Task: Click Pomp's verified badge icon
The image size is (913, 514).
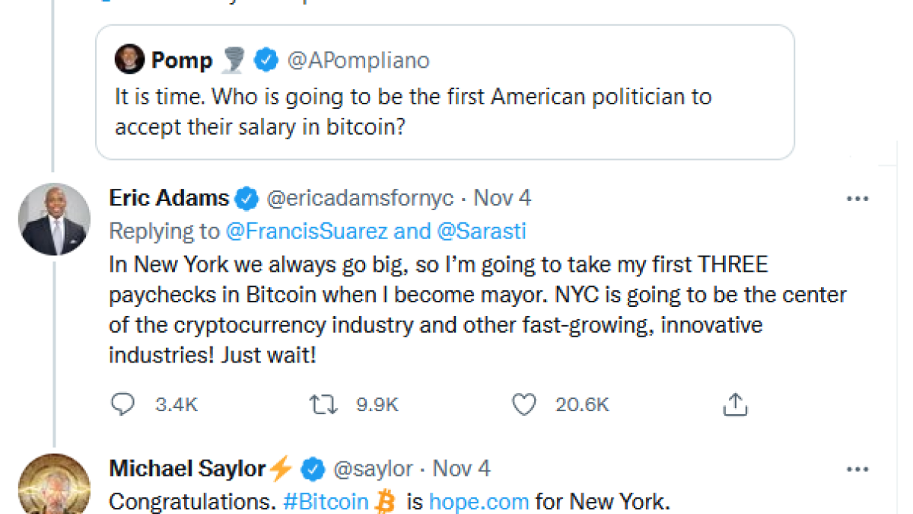Action: pos(265,60)
